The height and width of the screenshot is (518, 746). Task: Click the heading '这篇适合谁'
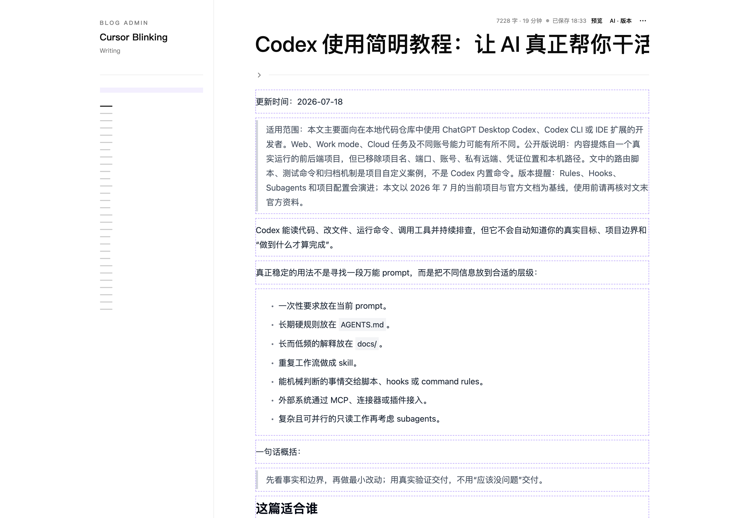pos(287,508)
